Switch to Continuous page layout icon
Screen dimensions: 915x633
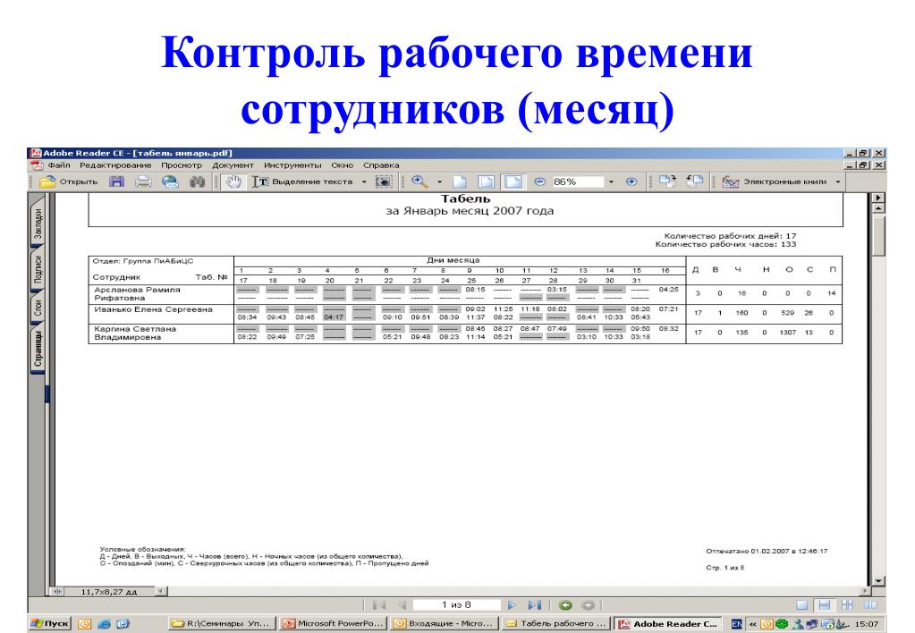[x=825, y=605]
